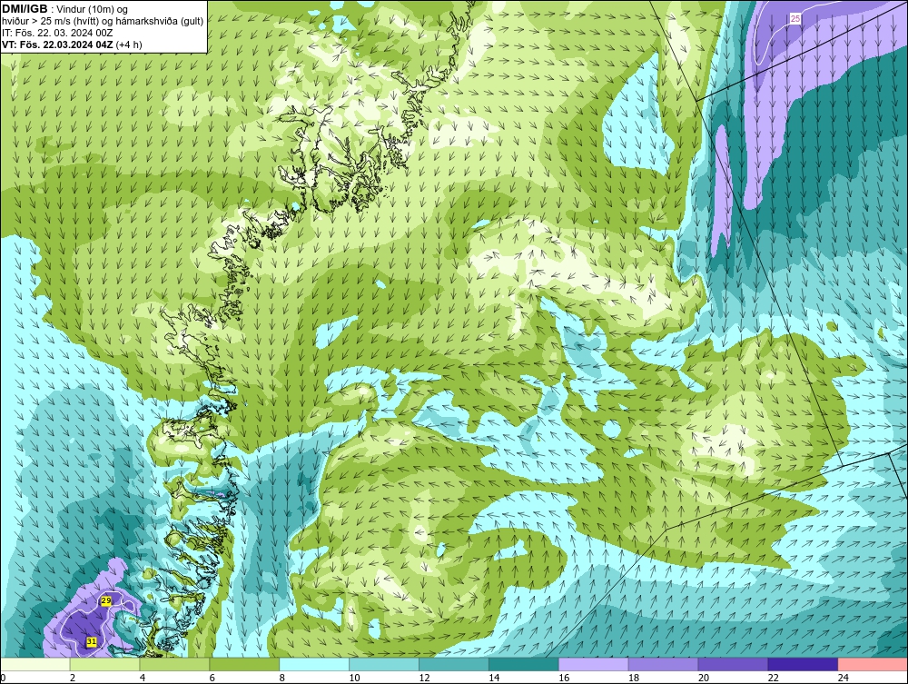Click the 12–14 m/s teal legend swatch
Viewport: 908px width, 684px height.
click(x=454, y=664)
